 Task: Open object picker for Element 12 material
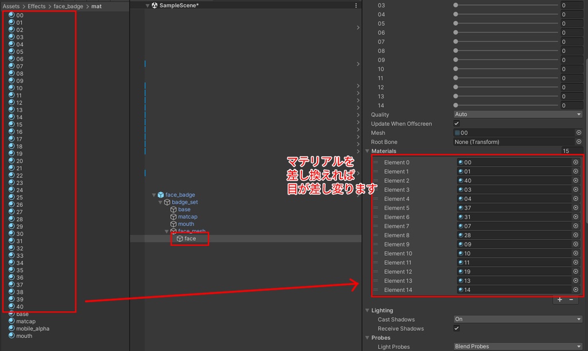tap(575, 272)
